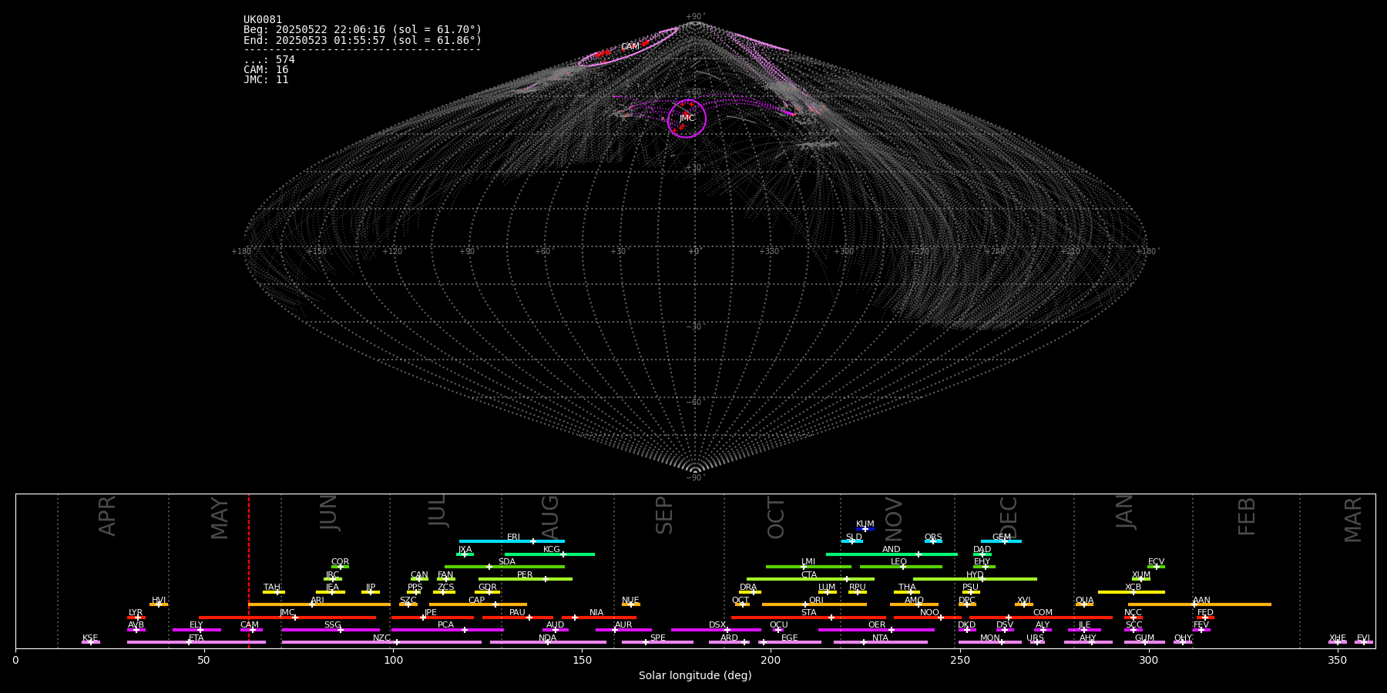Click the HYD shower label
Image resolution: width=1387 pixels, height=693 pixels.
(975, 575)
